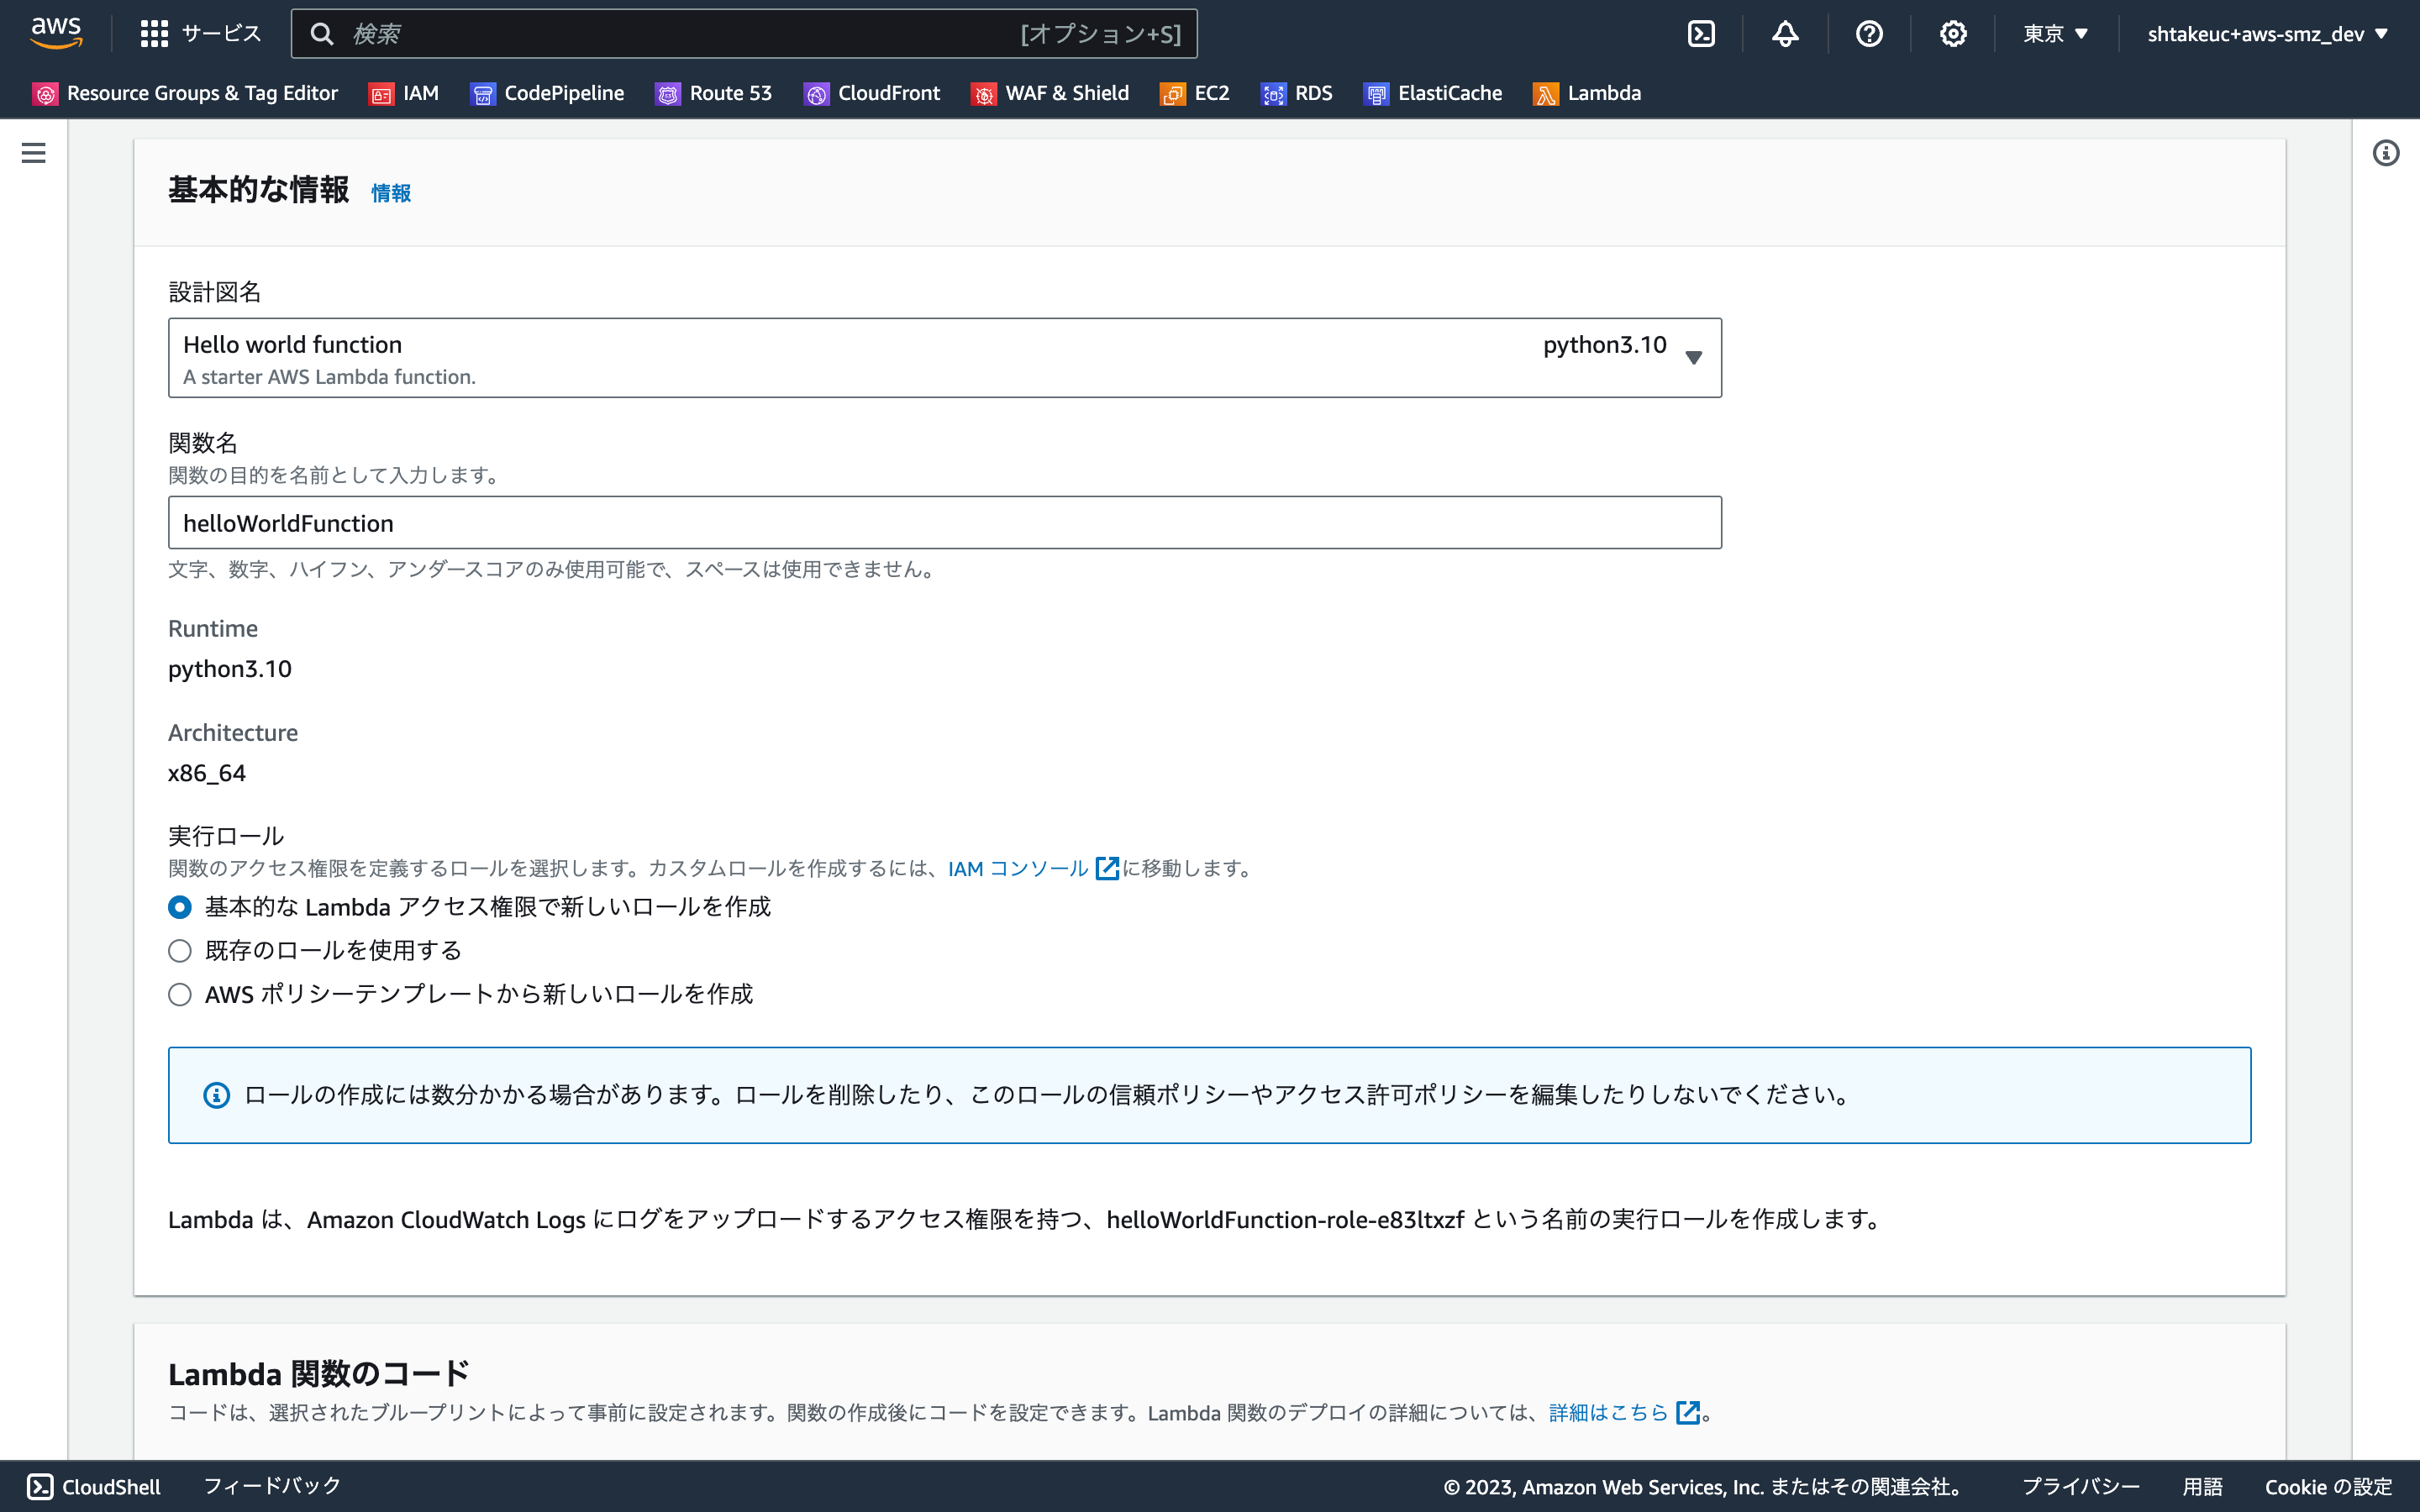This screenshot has width=2420, height=1512.
Task: Open the notifications bell icon
Action: [x=1785, y=34]
